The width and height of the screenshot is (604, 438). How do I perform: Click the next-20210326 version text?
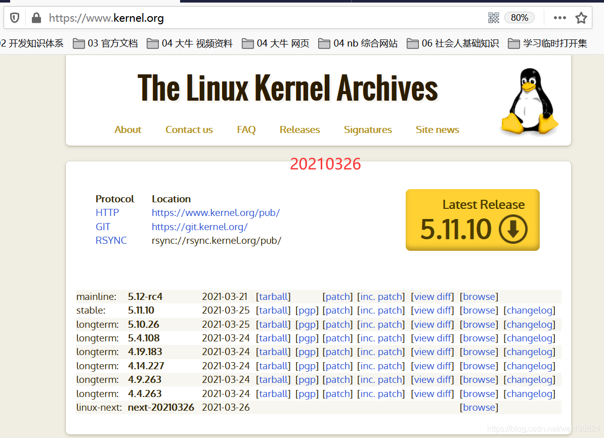pos(161,408)
